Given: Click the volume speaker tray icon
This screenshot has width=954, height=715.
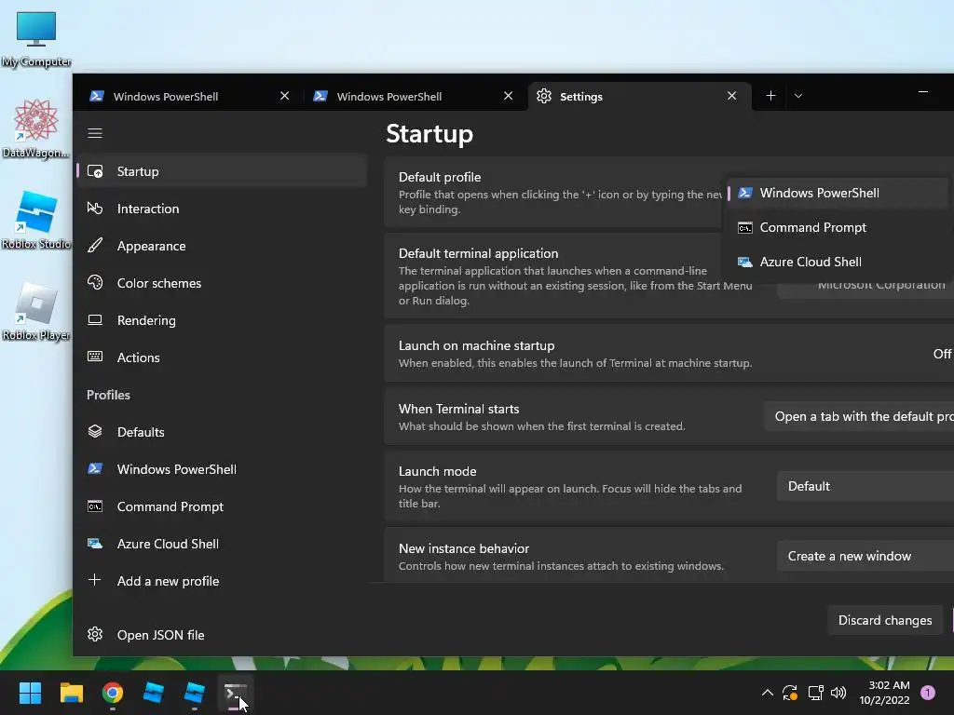Looking at the screenshot, I should point(838,693).
